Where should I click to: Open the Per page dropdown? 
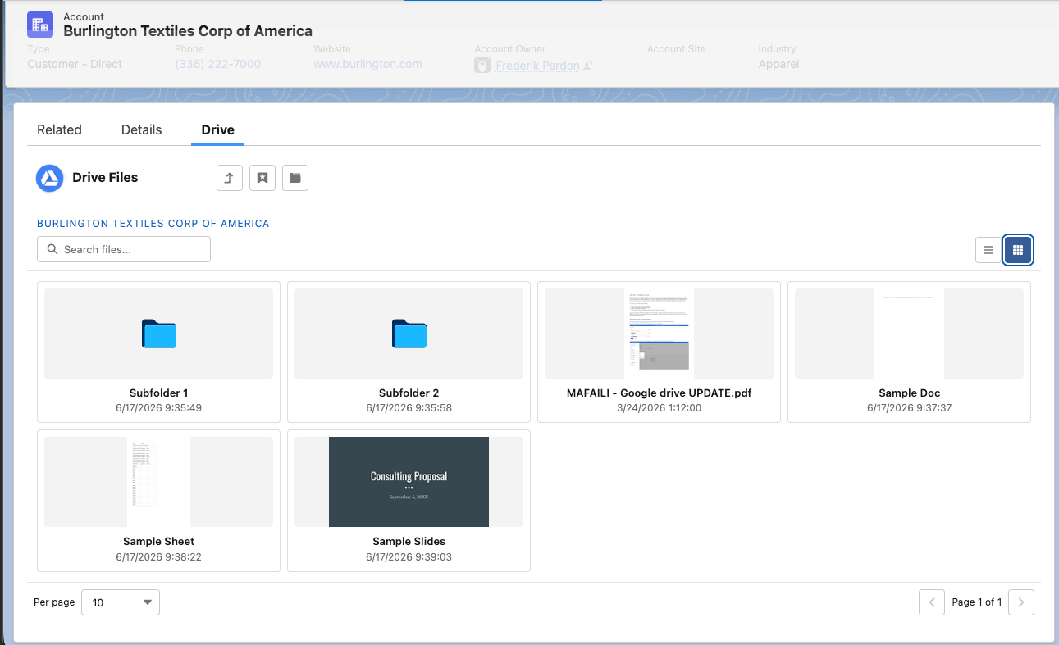[x=121, y=602]
